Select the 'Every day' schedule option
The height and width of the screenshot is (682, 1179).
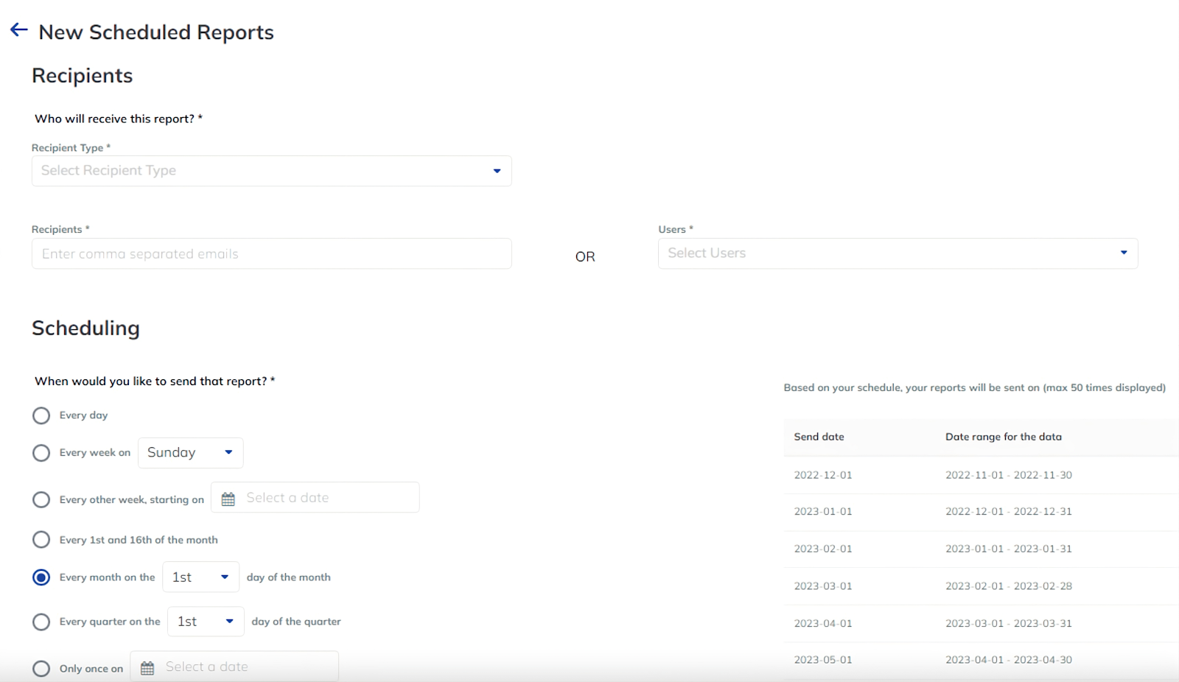pyautogui.click(x=41, y=415)
